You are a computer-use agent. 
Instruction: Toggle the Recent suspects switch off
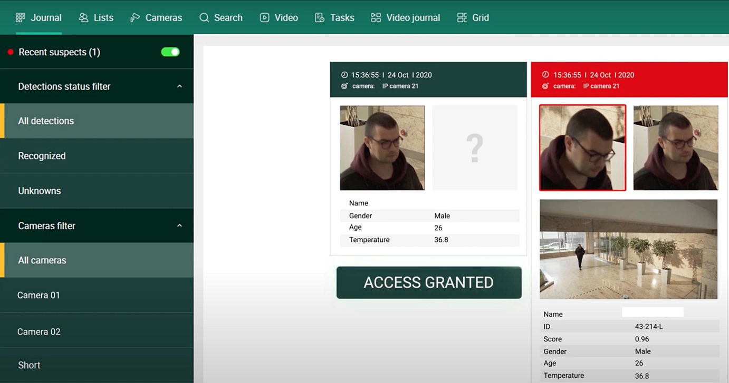(x=170, y=52)
